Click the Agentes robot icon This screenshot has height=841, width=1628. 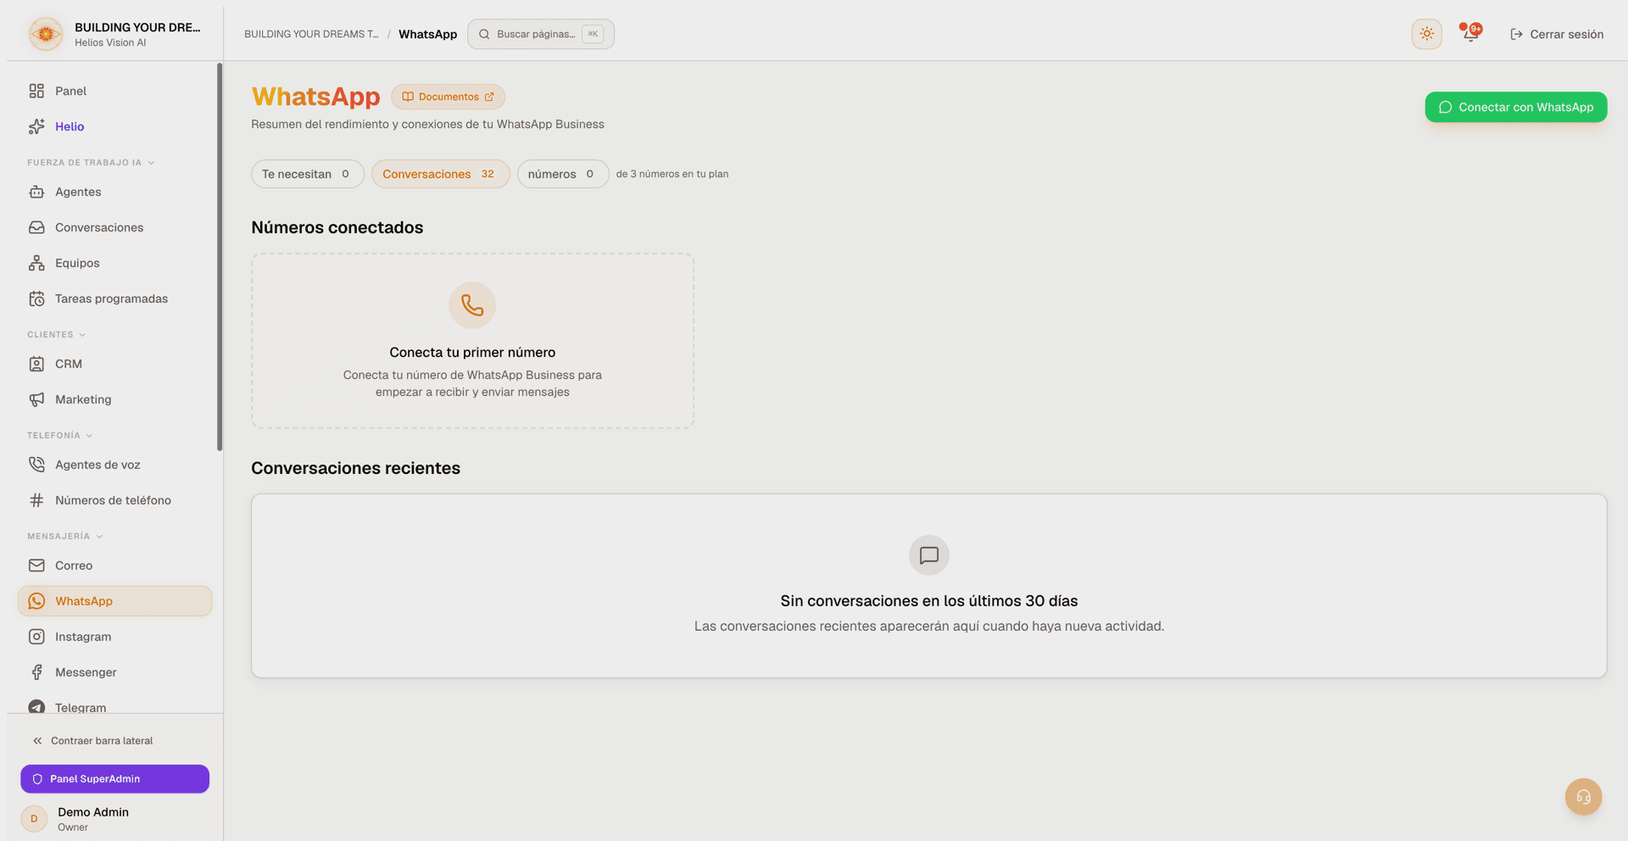36,192
